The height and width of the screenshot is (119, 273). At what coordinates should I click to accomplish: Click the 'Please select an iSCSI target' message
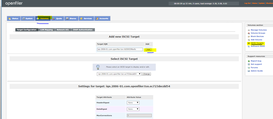(128, 67)
